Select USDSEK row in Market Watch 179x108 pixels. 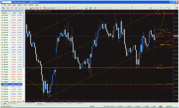pyautogui.click(x=12, y=72)
